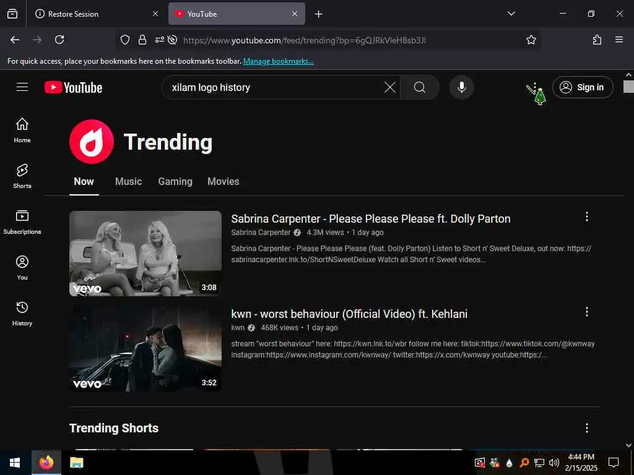Start voice search with the microphone
634x475 pixels.
pos(461,87)
